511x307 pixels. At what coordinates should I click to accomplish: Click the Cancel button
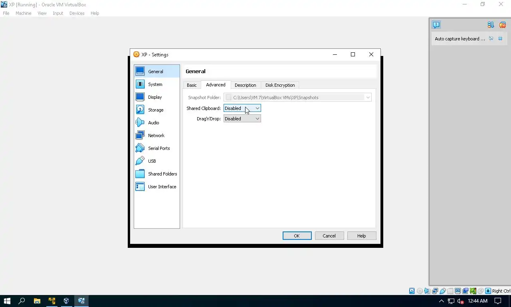(329, 236)
